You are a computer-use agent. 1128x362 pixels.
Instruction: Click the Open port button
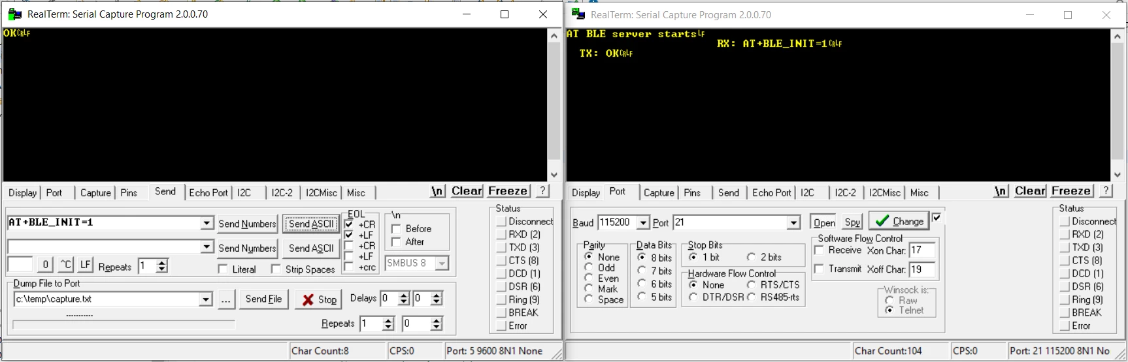click(824, 222)
